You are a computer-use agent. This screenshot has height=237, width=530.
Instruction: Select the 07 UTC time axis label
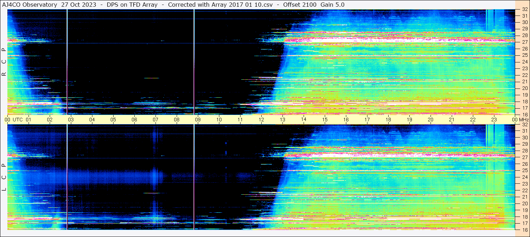pos(155,120)
